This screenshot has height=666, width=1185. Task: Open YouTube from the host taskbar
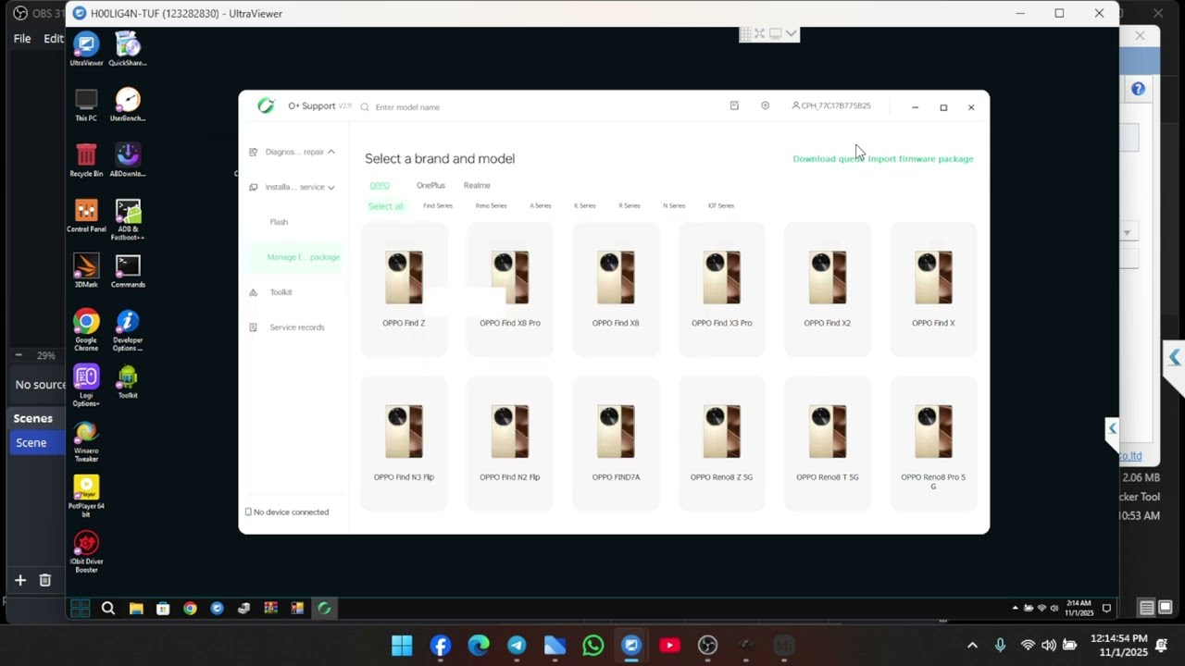point(669,646)
